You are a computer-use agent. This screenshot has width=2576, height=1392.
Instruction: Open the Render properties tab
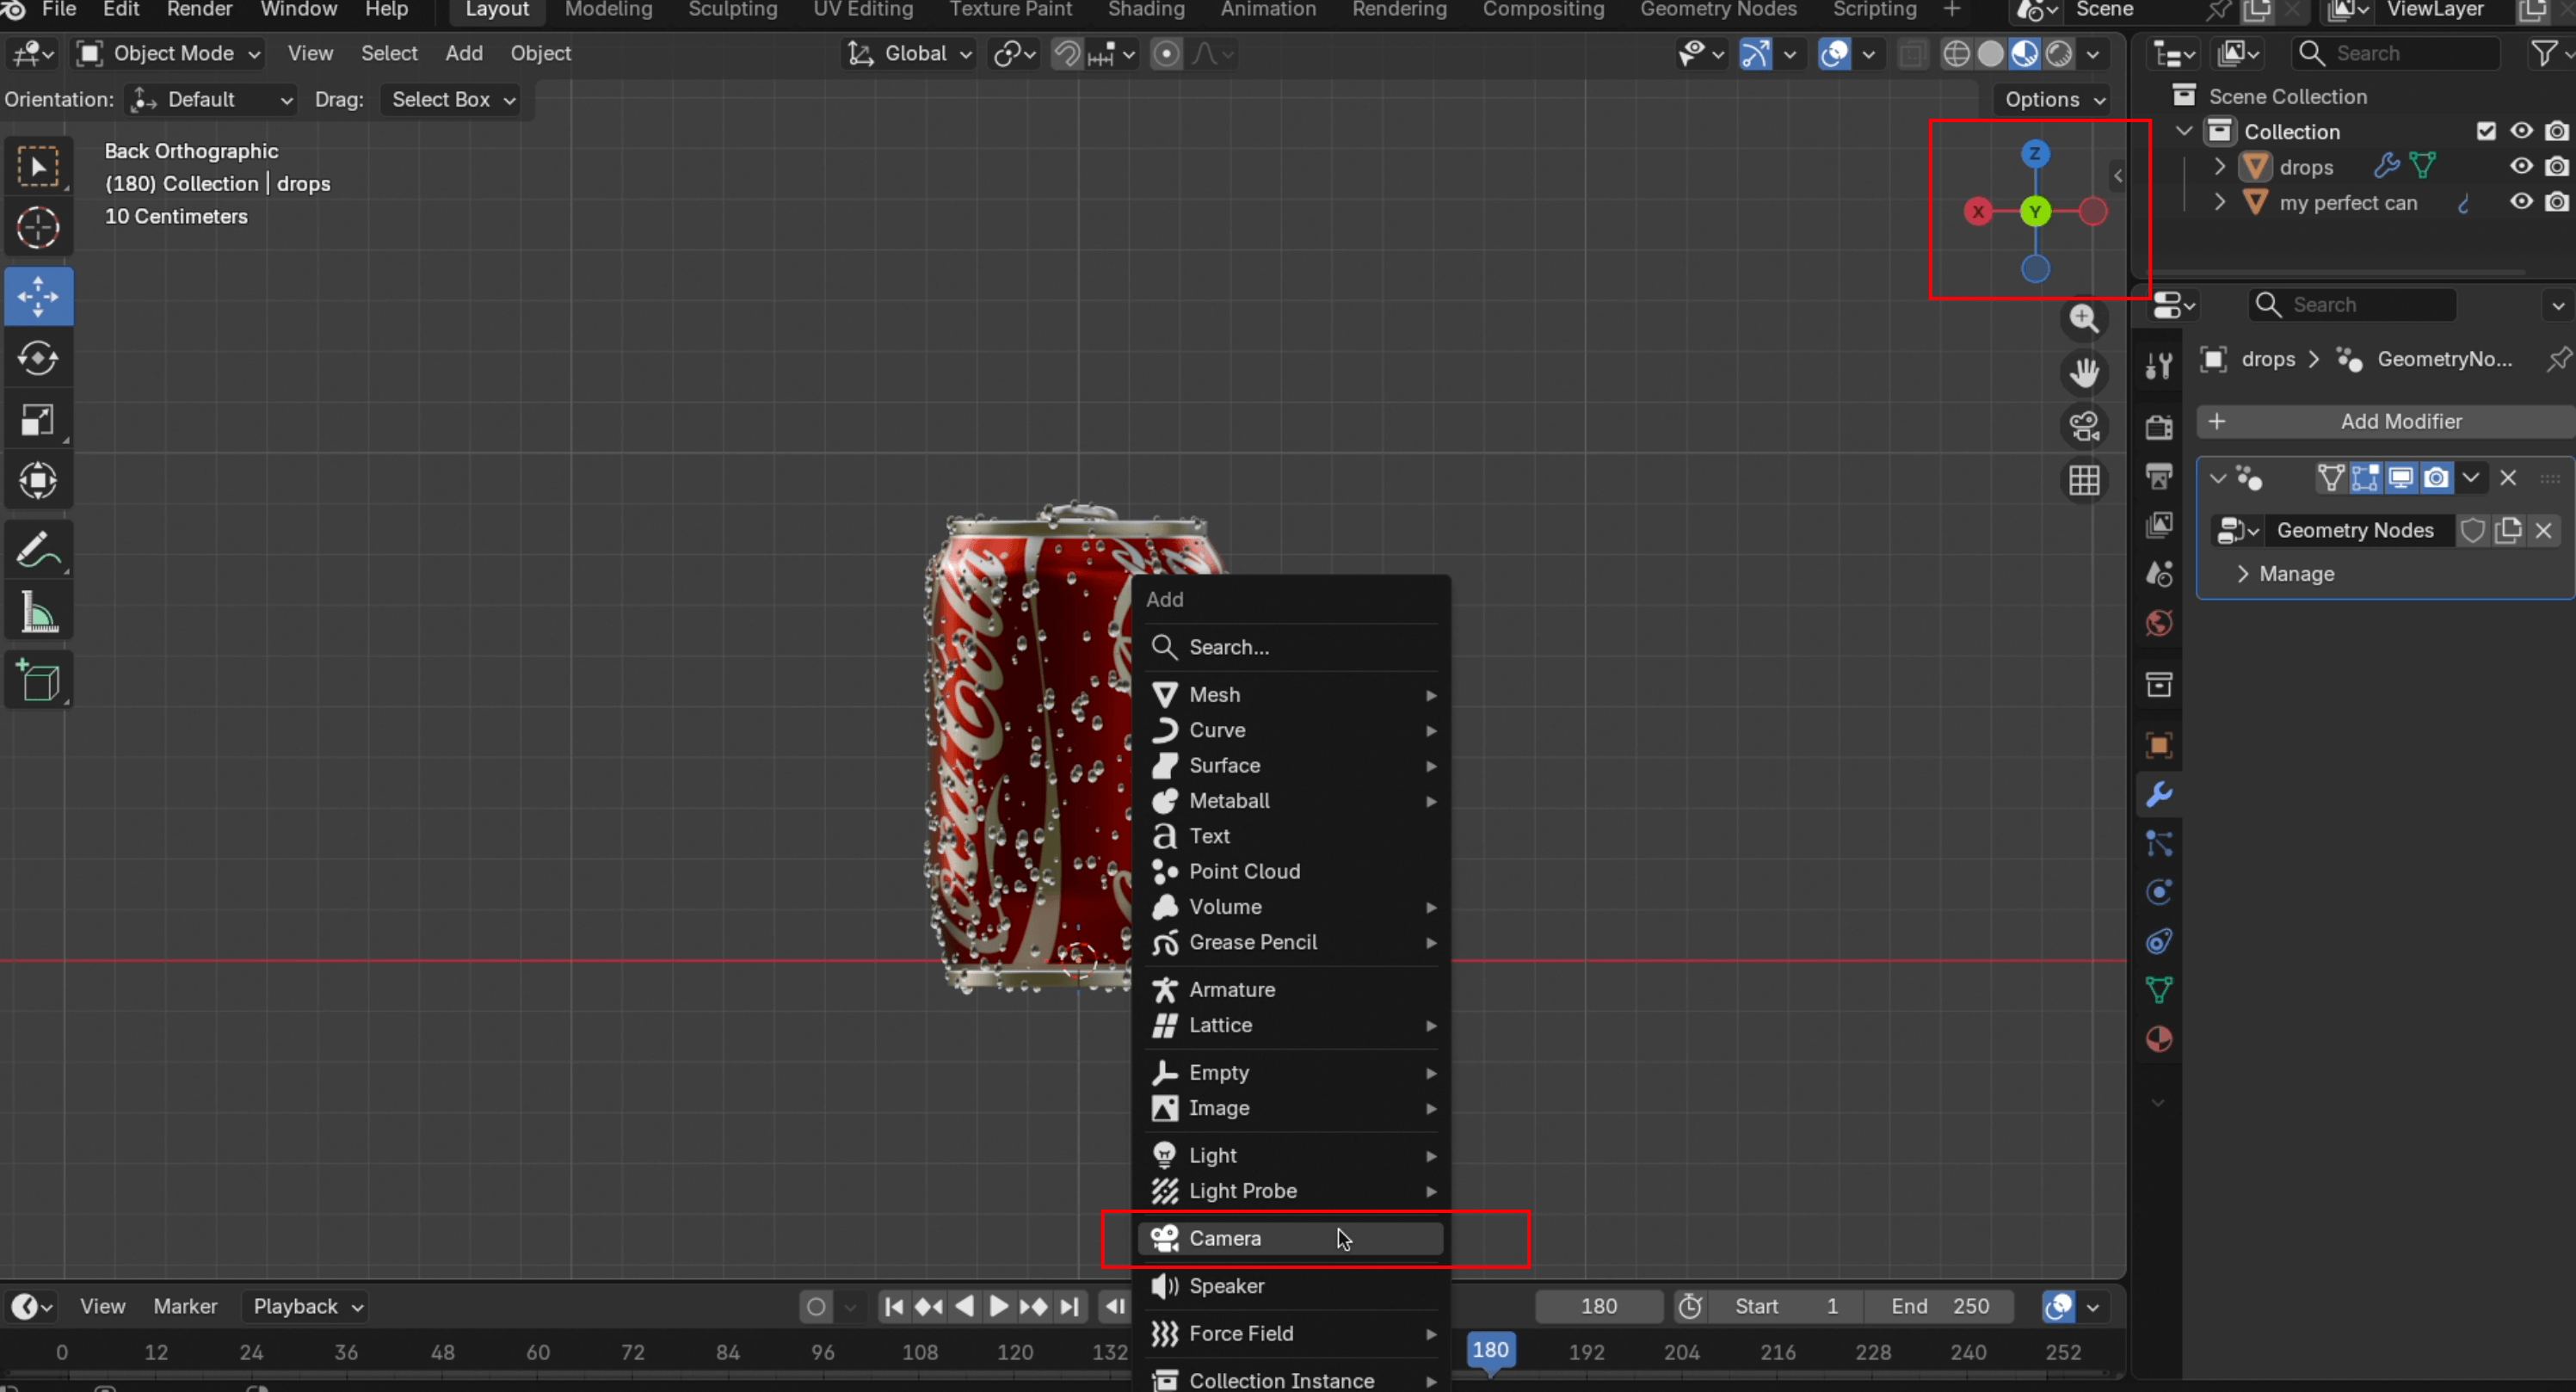pyautogui.click(x=2159, y=428)
